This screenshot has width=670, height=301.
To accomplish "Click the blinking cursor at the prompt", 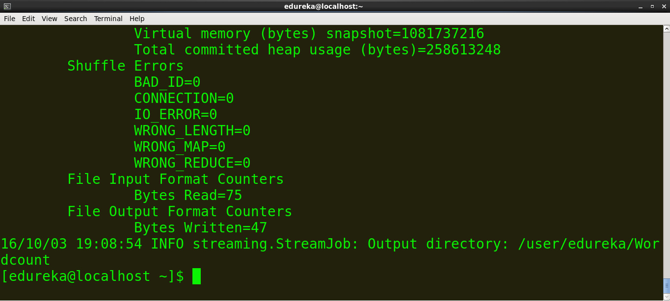I will pyautogui.click(x=197, y=276).
